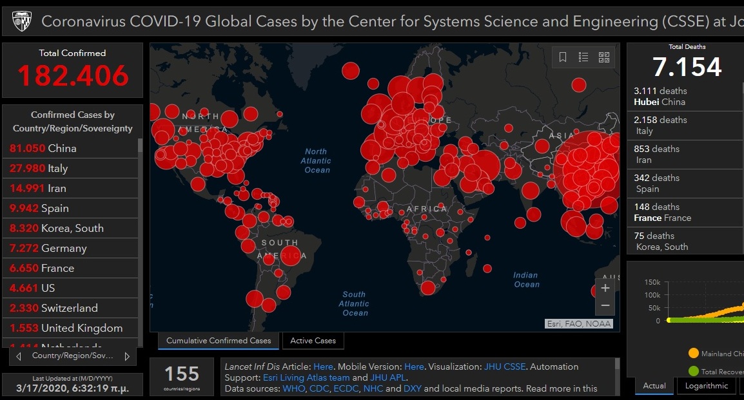This screenshot has width=744, height=400.
Task: Toggle the Mainland China yellow legend series
Action: pos(694,353)
